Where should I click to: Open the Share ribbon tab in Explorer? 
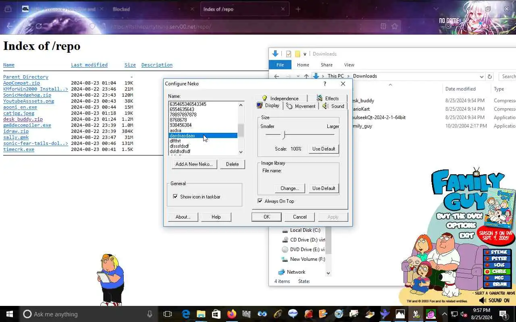coord(327,65)
